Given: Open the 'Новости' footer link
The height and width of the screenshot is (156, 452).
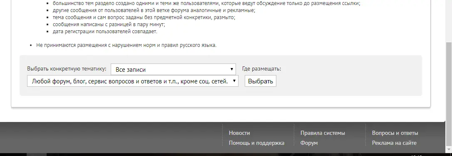Looking at the screenshot, I should click(x=239, y=133).
